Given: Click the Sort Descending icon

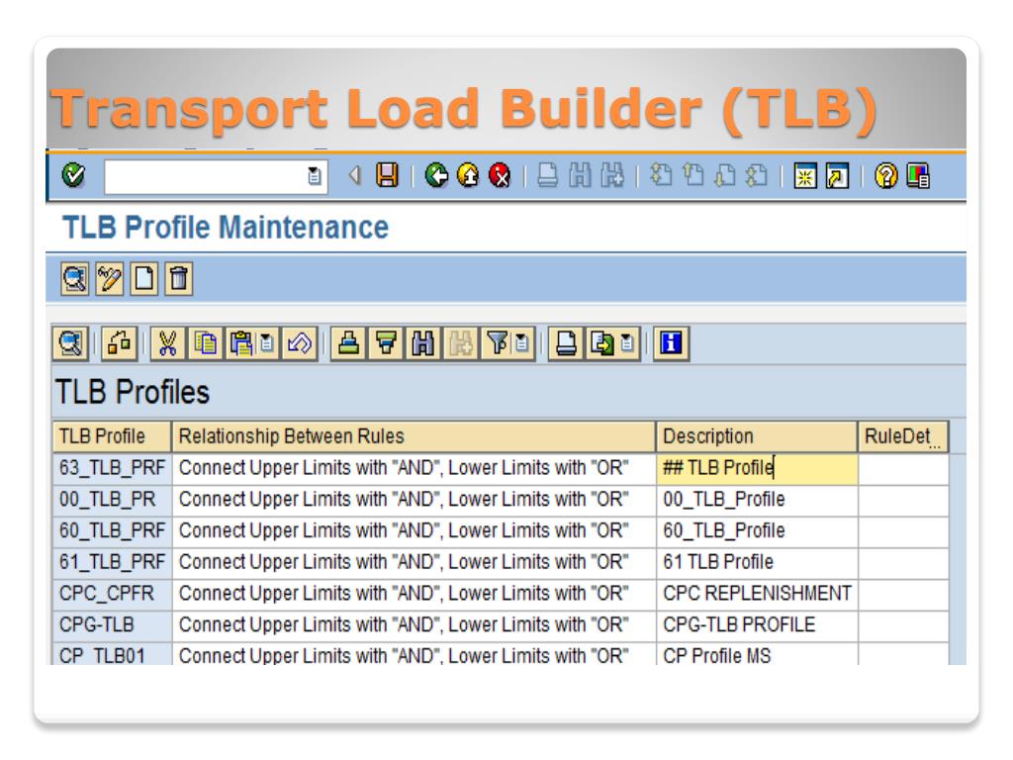Looking at the screenshot, I should tap(387, 343).
